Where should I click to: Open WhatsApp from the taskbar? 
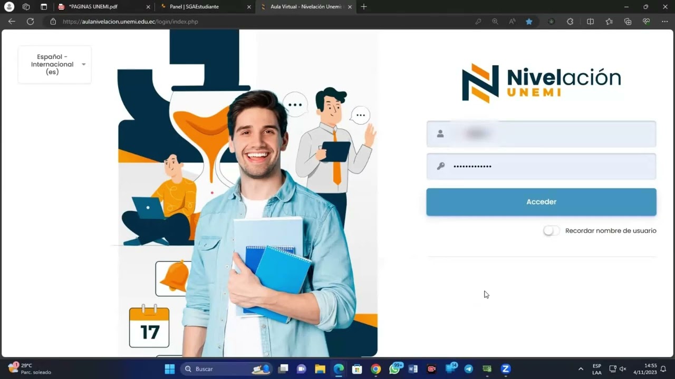(x=395, y=368)
